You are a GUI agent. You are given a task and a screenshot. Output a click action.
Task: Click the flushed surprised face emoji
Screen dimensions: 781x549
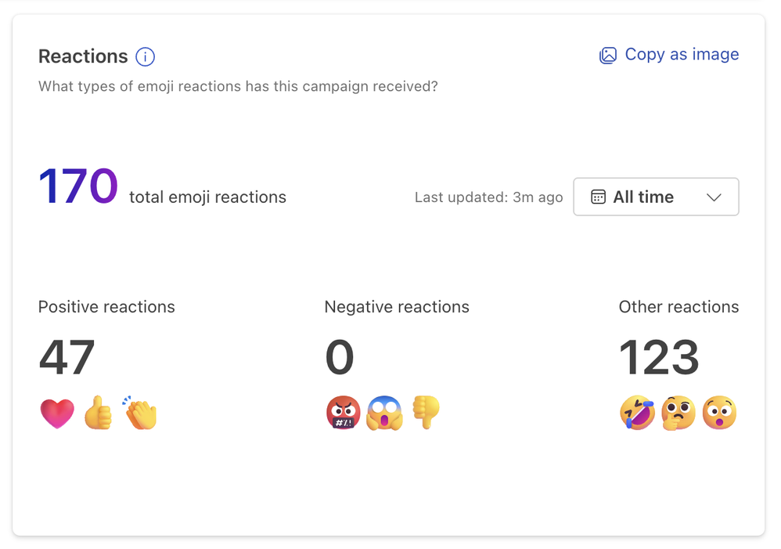(719, 413)
